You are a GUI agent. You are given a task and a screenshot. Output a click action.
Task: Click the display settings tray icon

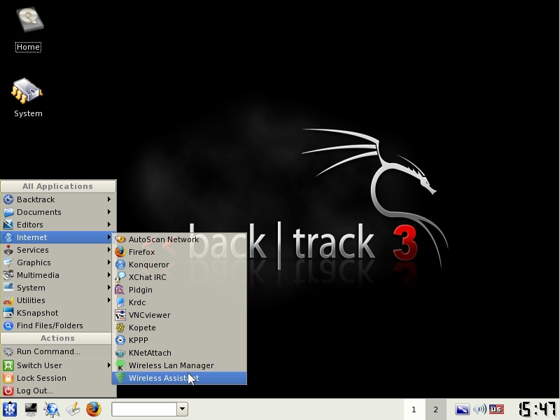click(462, 409)
